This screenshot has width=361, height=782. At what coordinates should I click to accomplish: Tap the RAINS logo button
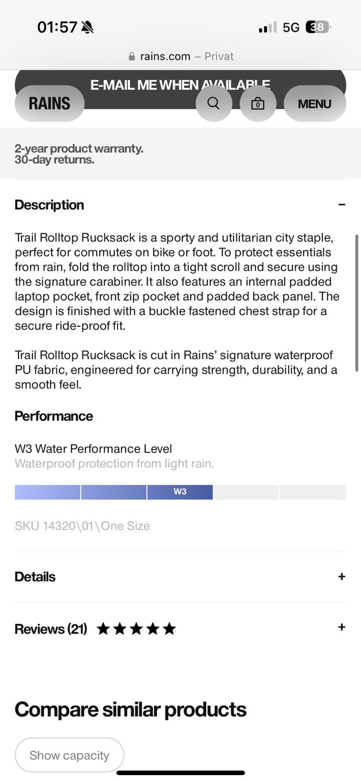click(49, 104)
